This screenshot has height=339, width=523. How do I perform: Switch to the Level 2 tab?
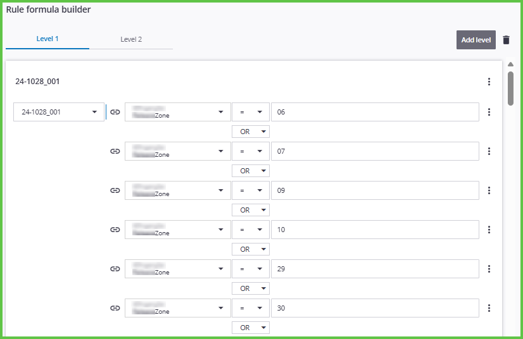pos(131,39)
